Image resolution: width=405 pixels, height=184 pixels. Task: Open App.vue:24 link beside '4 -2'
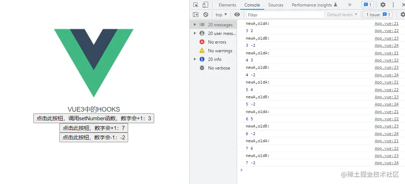coord(387,75)
